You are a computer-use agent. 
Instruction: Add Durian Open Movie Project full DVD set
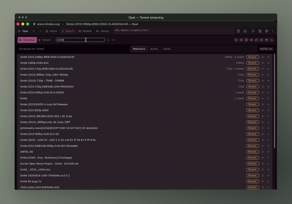[x=268, y=164]
